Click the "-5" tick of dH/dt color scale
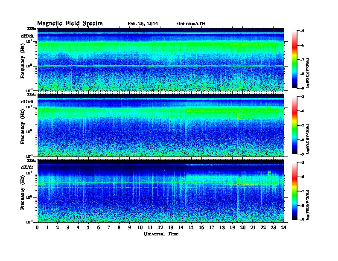Image resolution: width=338 pixels, height=261 pixels. point(302,31)
